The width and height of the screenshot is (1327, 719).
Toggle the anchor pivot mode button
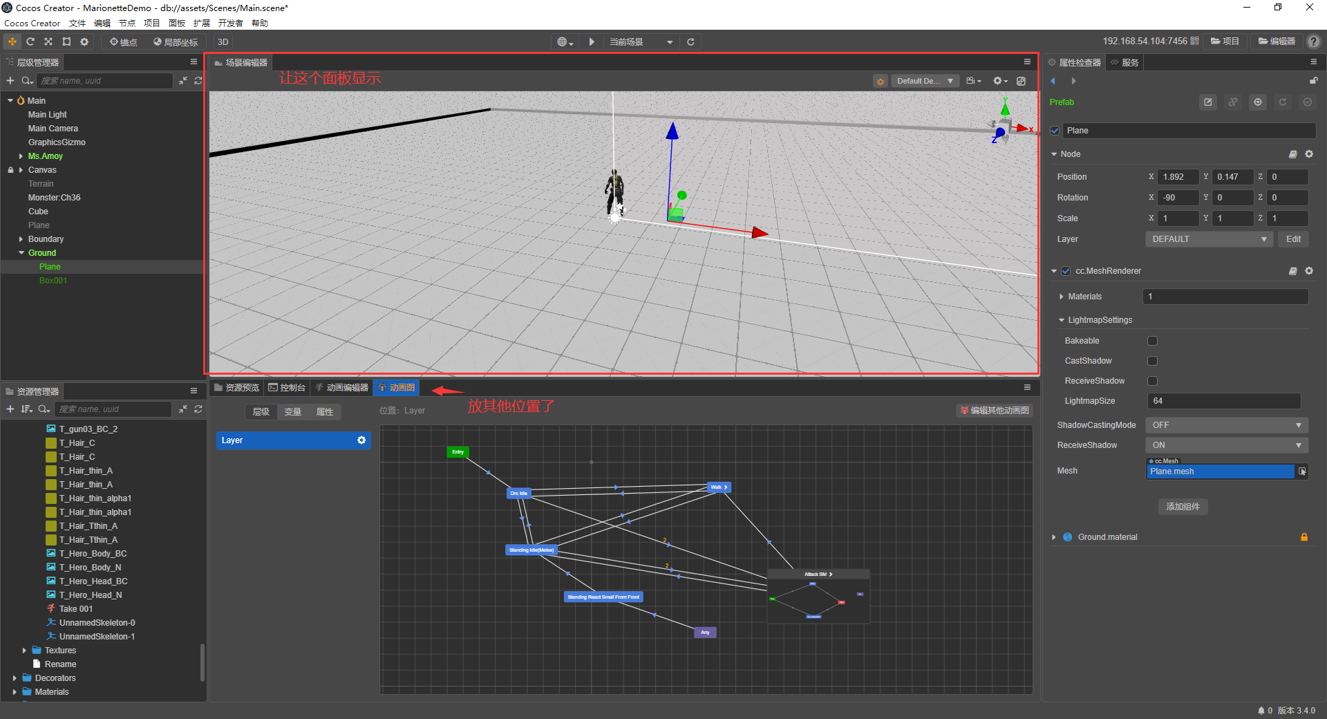(124, 42)
